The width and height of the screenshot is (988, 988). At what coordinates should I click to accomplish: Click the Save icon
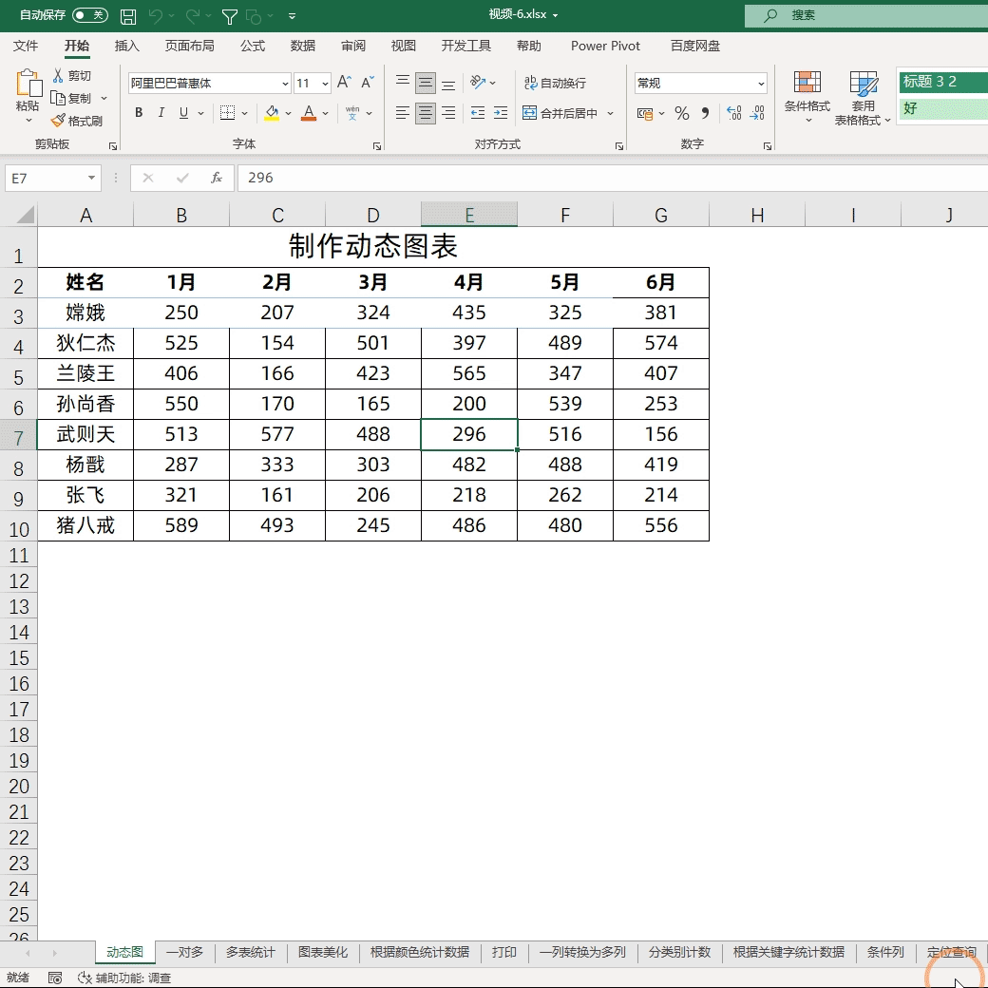[127, 15]
